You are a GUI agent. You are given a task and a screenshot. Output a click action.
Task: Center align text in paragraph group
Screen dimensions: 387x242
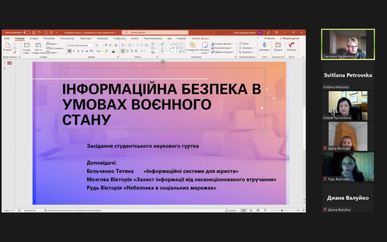[x=127, y=51]
